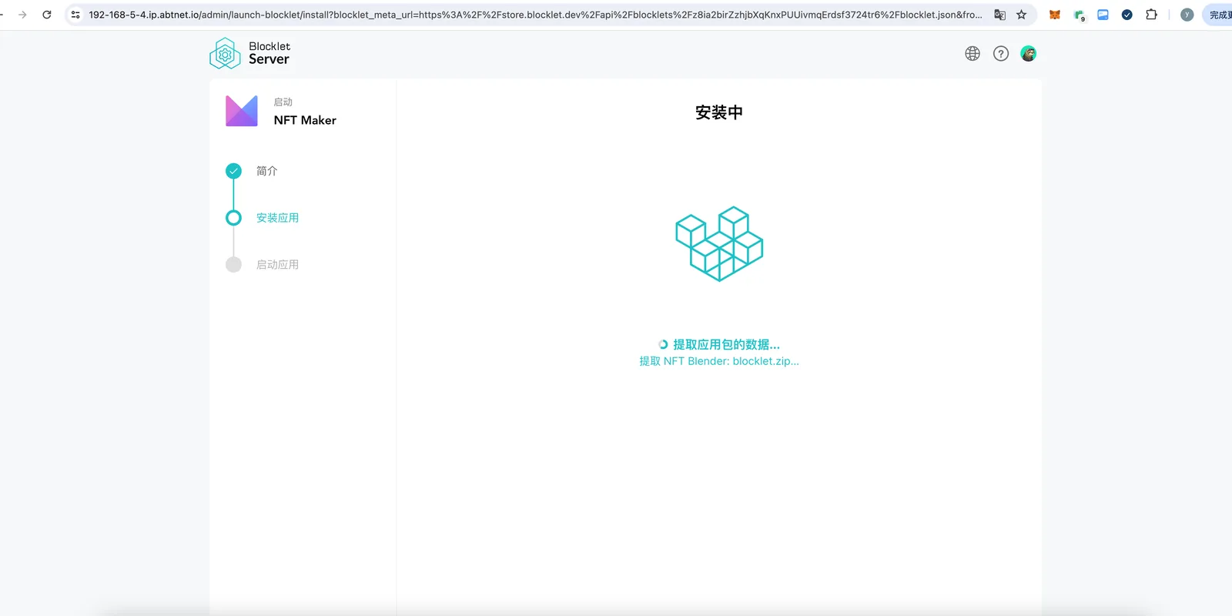Open the browser Extensions puzzle menu
Viewport: 1232px width, 616px height.
pos(1152,15)
